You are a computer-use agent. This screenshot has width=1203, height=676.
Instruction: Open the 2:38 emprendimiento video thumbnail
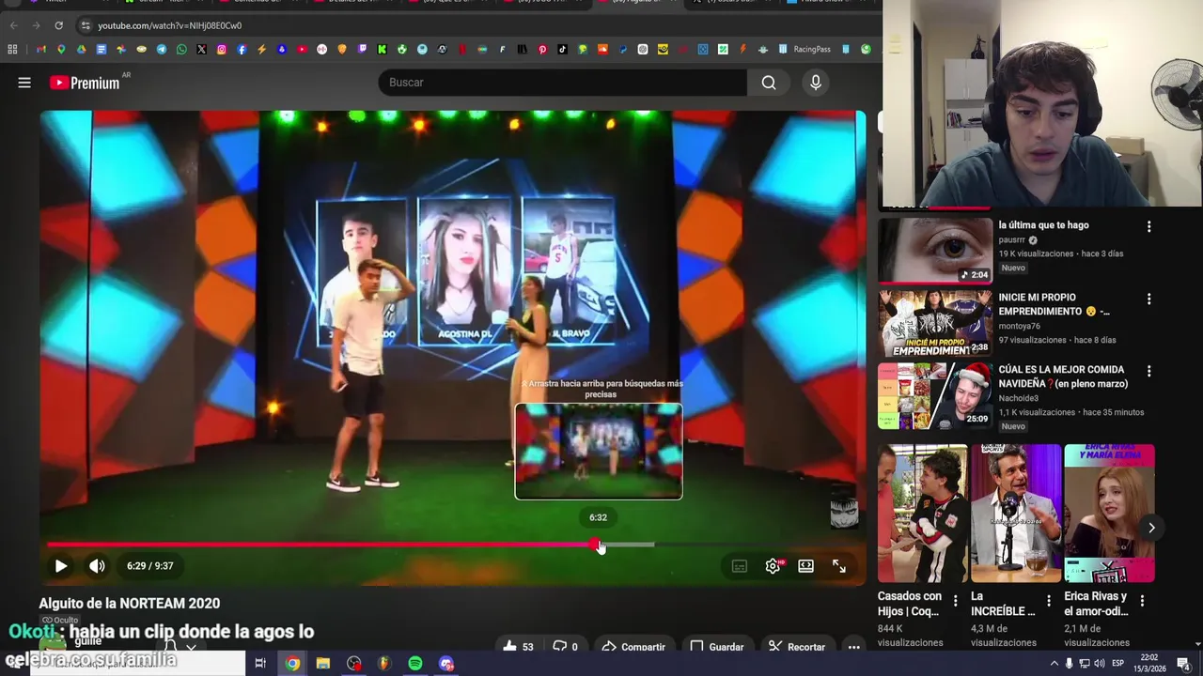pyautogui.click(x=935, y=323)
